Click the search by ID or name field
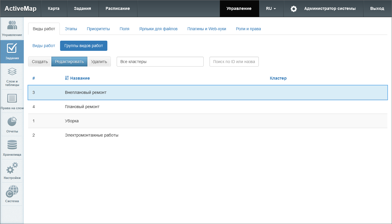The width and height of the screenshot is (392, 224). (234, 62)
